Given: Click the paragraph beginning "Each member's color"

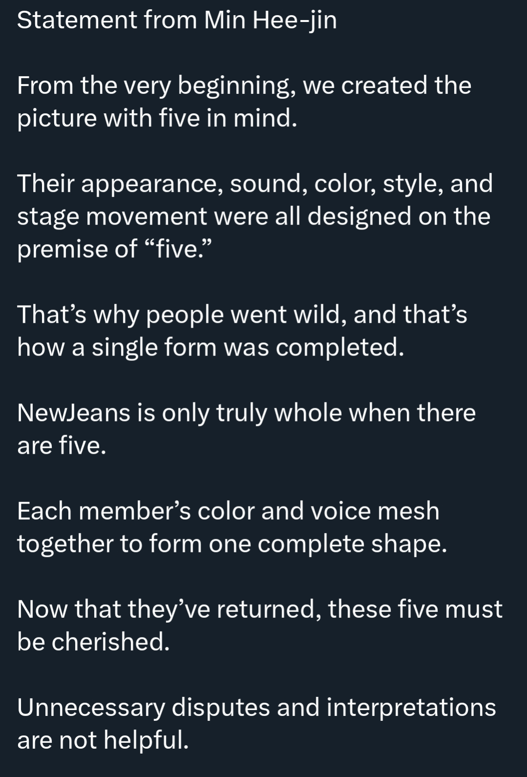Looking at the screenshot, I should coord(228,527).
